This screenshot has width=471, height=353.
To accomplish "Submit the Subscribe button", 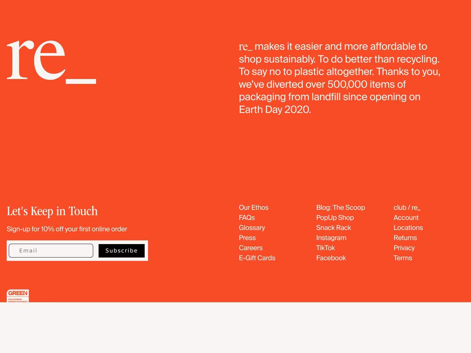I will click(x=121, y=251).
